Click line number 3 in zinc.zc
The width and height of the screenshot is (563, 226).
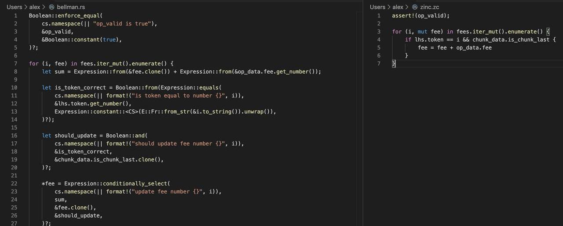378,32
